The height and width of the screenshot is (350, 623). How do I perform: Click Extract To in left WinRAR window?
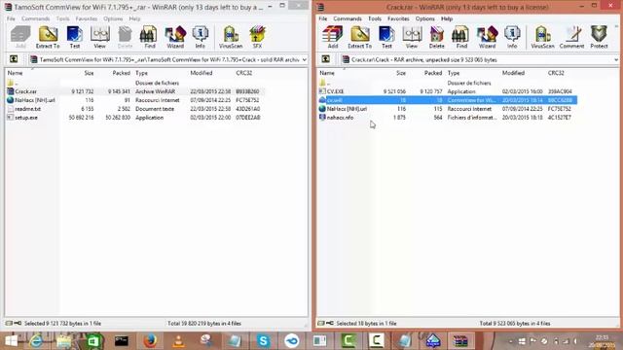[48, 37]
